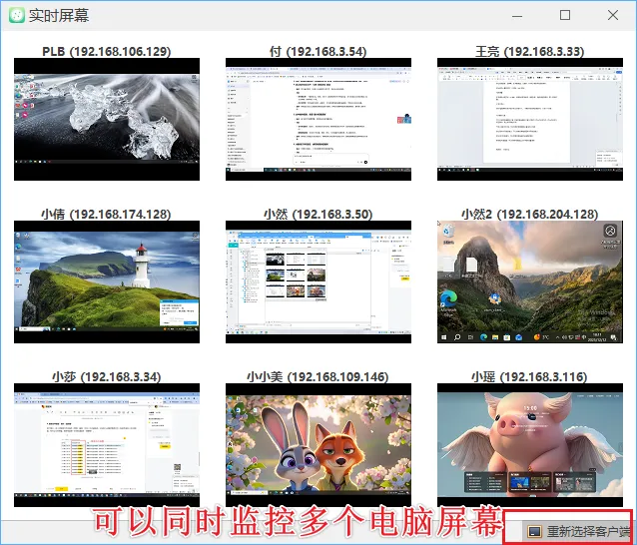The image size is (637, 545).
Task: Select the label 王亮 (192.168.3.33)
Action: [530, 52]
